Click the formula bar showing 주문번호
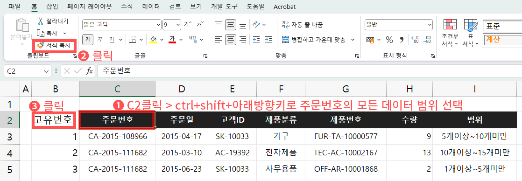Image resolution: width=522 pixels, height=181 pixels. click(309, 71)
